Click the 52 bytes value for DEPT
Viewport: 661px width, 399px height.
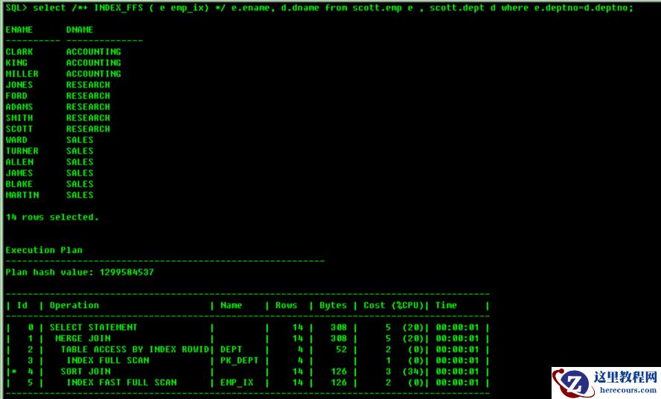click(342, 349)
